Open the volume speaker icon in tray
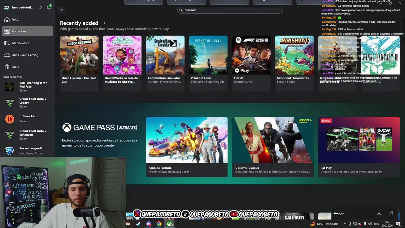The image size is (405, 228). point(371,224)
